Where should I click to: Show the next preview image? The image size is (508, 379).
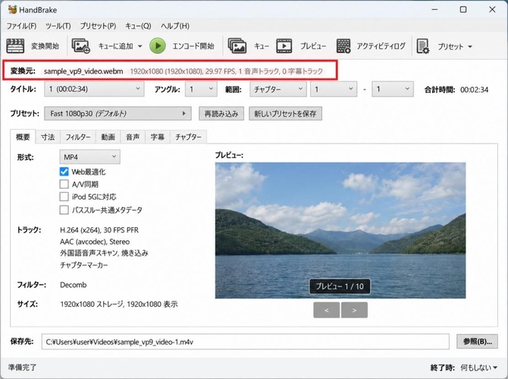pos(354,310)
